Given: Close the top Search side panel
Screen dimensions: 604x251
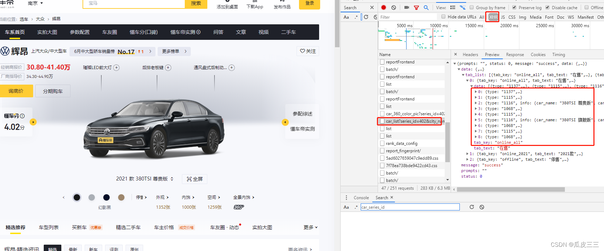Looking at the screenshot, I should point(372,7).
